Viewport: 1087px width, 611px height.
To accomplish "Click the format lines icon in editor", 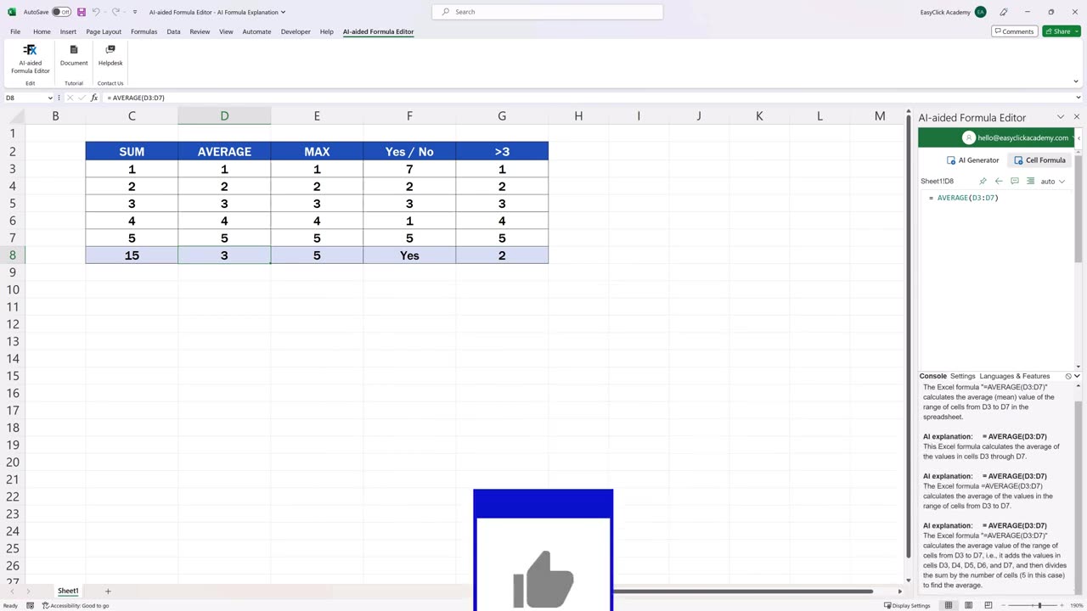I will (1030, 181).
